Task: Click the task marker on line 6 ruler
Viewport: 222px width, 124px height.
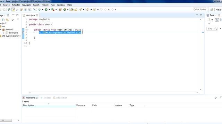Action: [23, 32]
